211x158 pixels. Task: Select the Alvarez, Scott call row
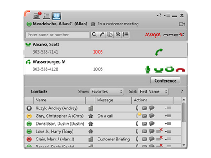tap(105, 49)
